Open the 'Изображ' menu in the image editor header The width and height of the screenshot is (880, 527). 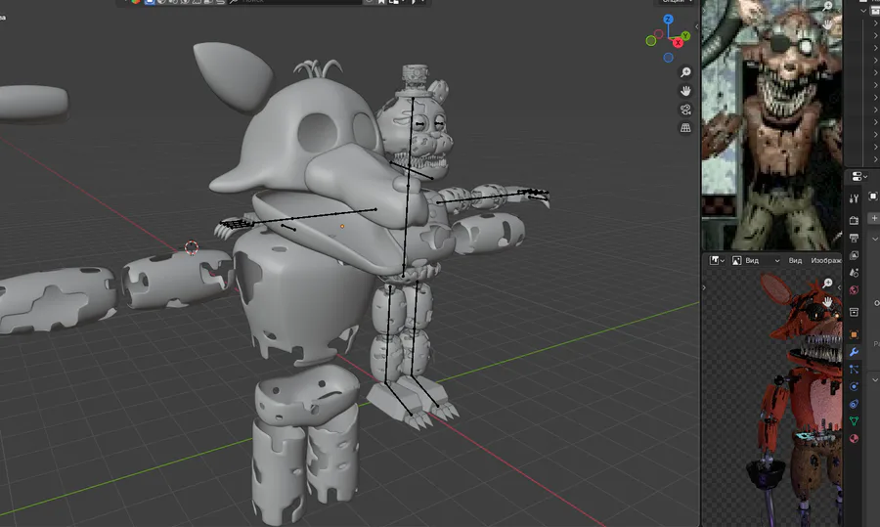click(x=825, y=260)
